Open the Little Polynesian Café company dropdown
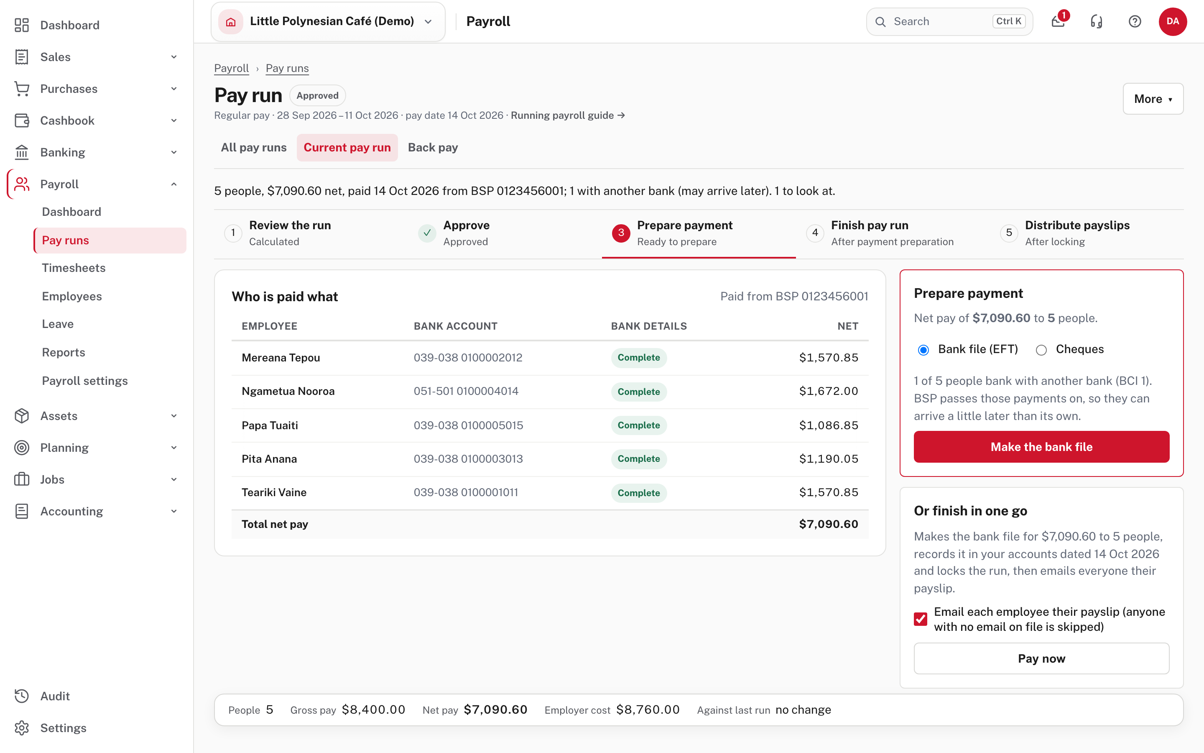1204x753 pixels. click(x=328, y=22)
